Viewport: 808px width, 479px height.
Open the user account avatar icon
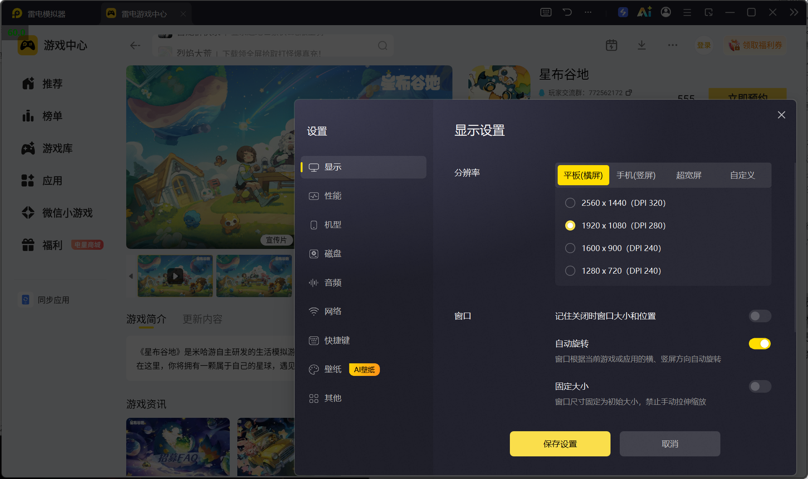(x=666, y=12)
